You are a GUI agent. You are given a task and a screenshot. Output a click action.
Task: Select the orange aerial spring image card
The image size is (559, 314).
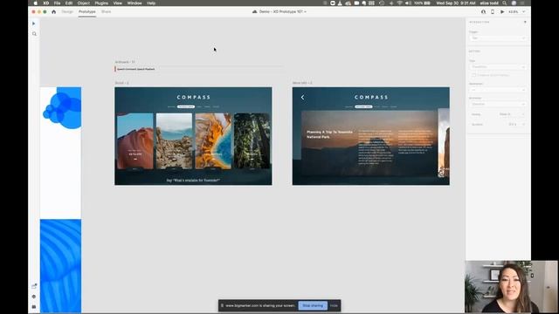tap(213, 141)
